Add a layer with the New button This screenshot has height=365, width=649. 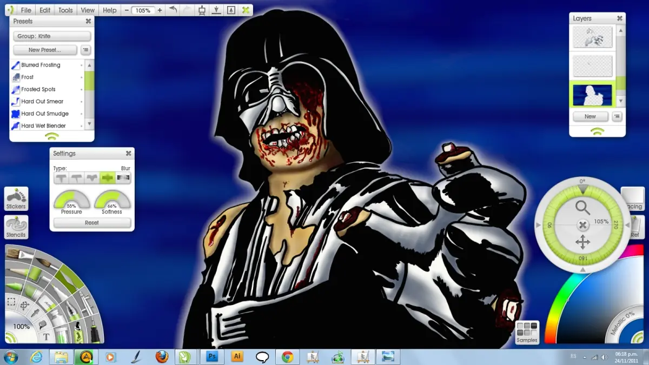click(x=590, y=116)
